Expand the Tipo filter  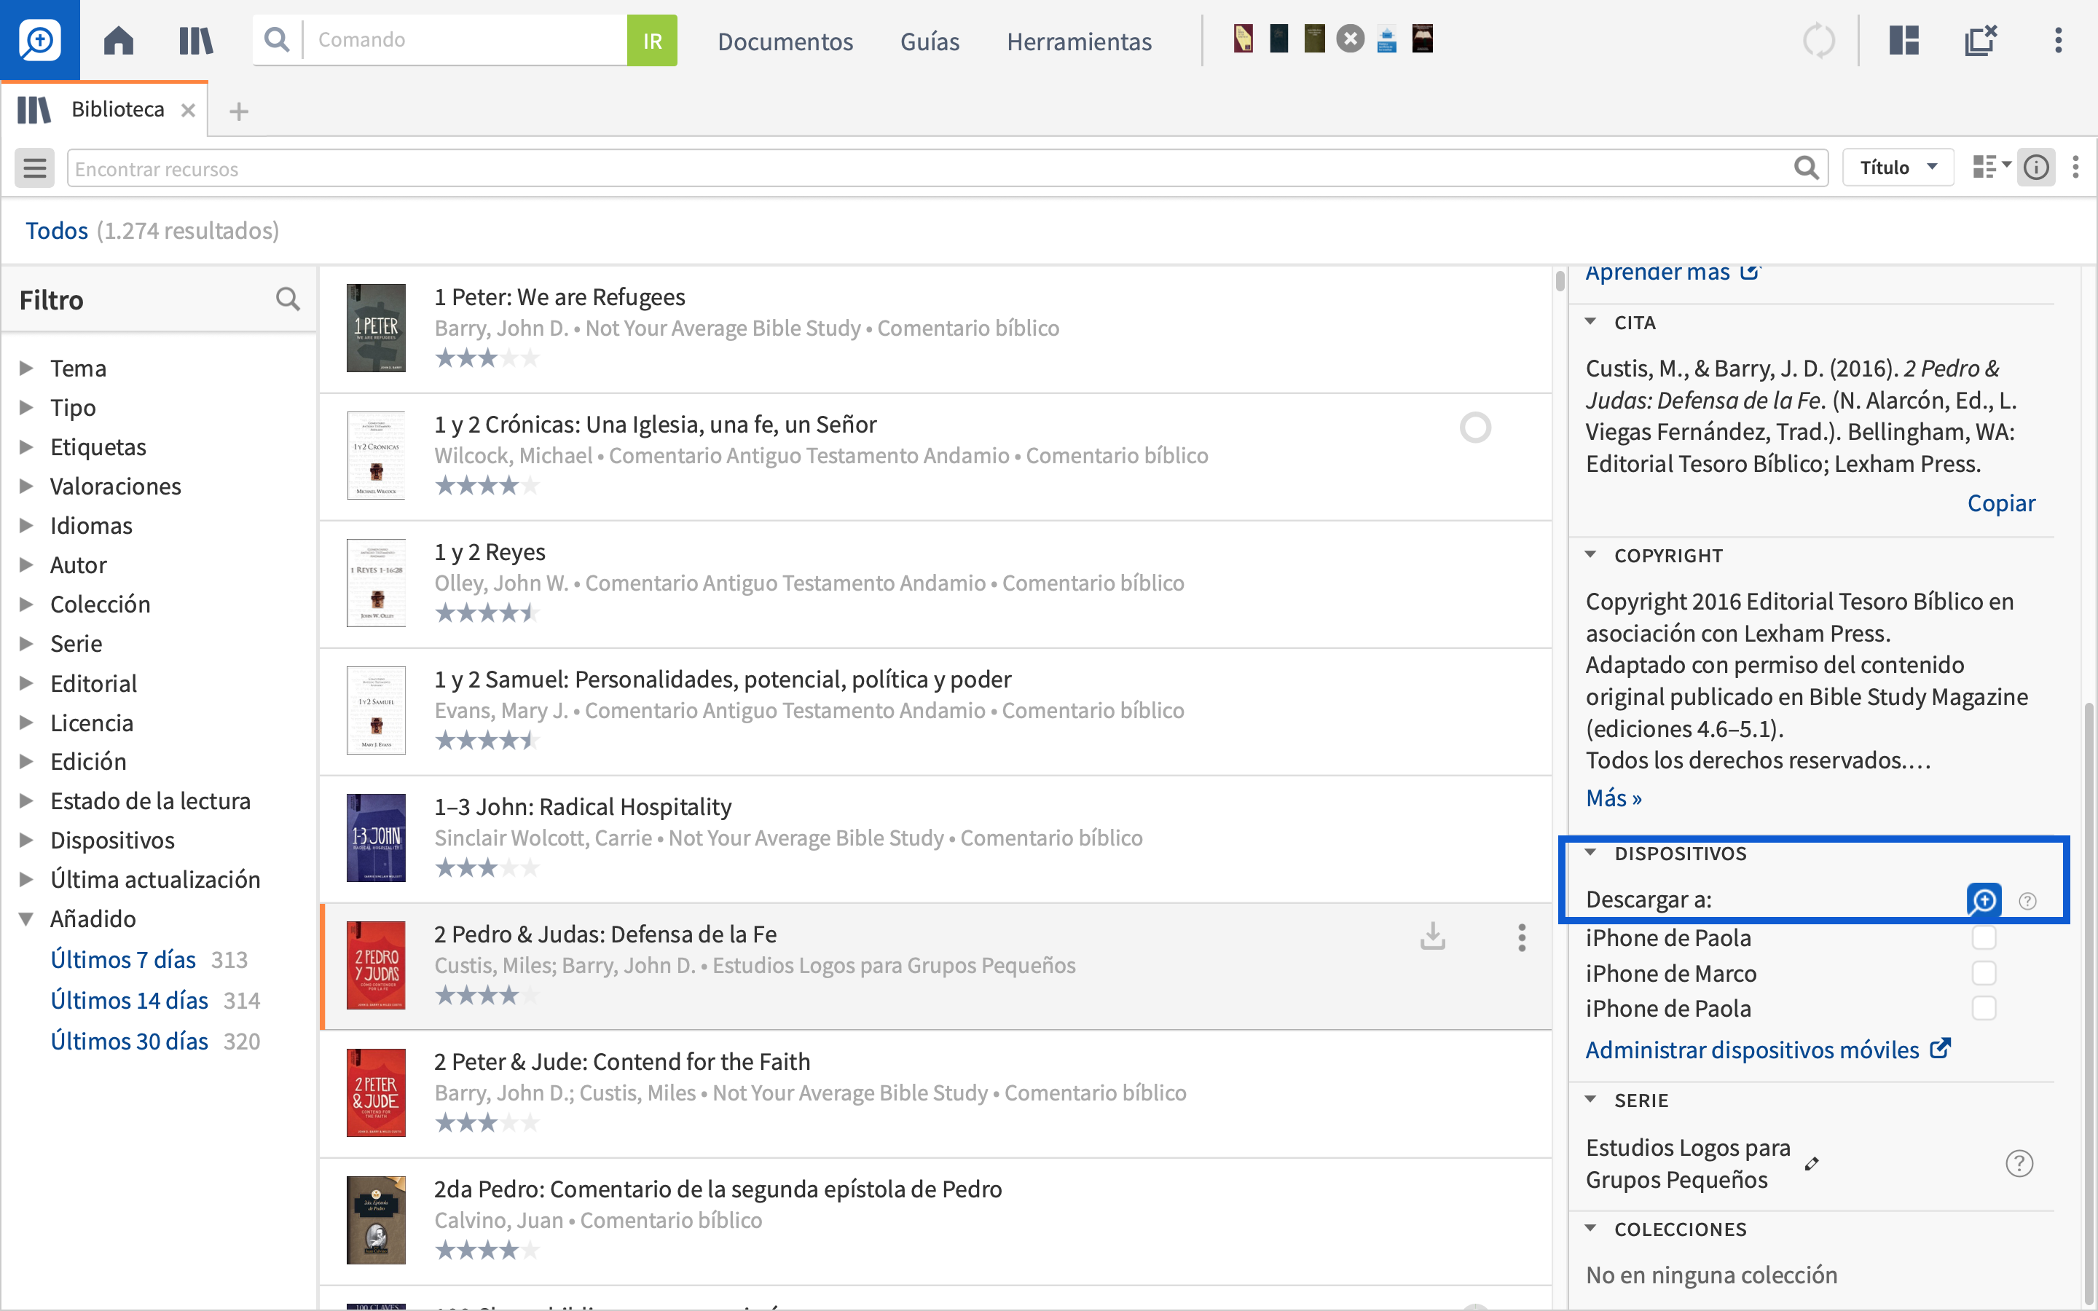[x=26, y=406]
